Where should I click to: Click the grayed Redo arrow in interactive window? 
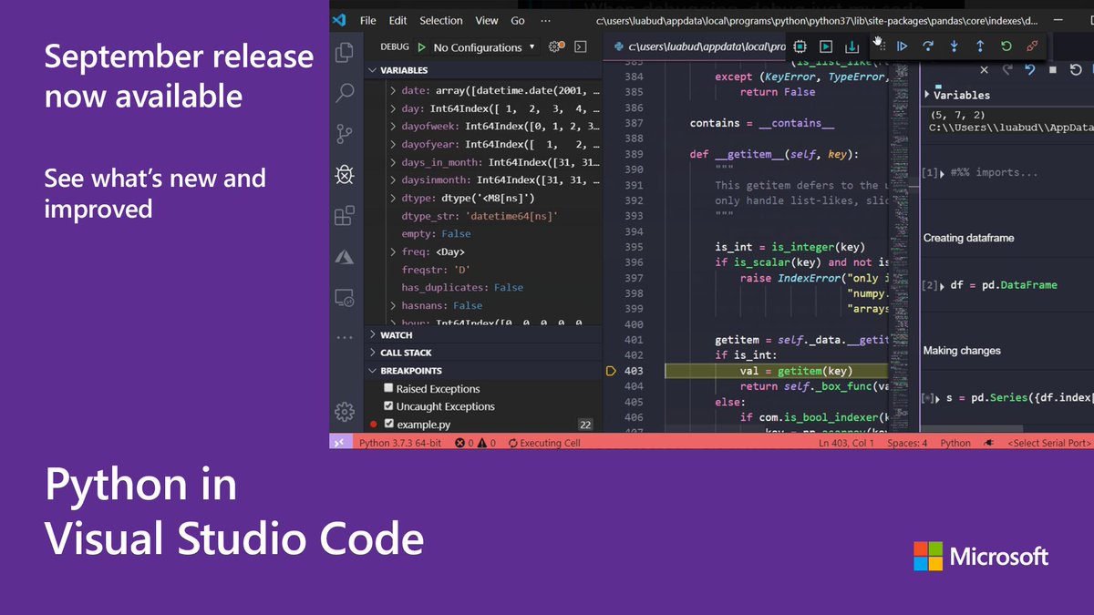(x=1007, y=69)
